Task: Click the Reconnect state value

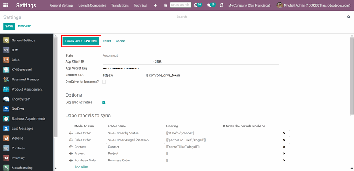Action: click(110, 56)
